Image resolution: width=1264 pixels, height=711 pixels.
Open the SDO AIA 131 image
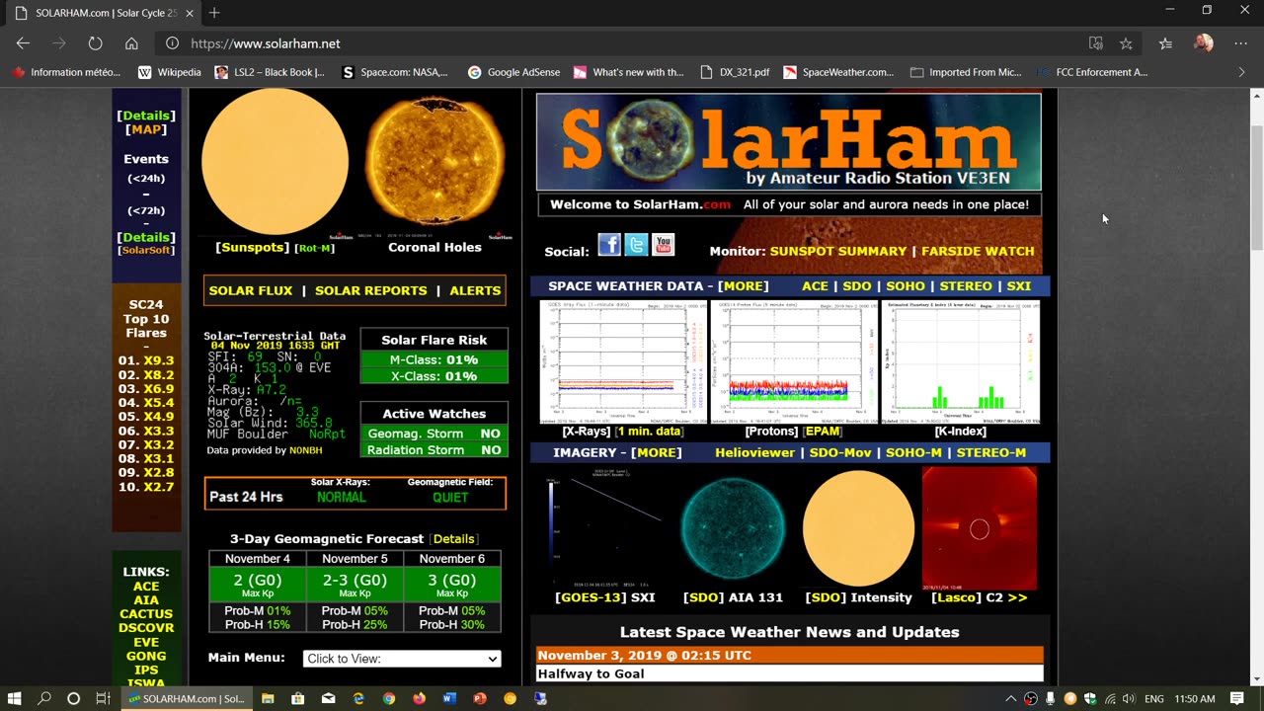click(733, 529)
